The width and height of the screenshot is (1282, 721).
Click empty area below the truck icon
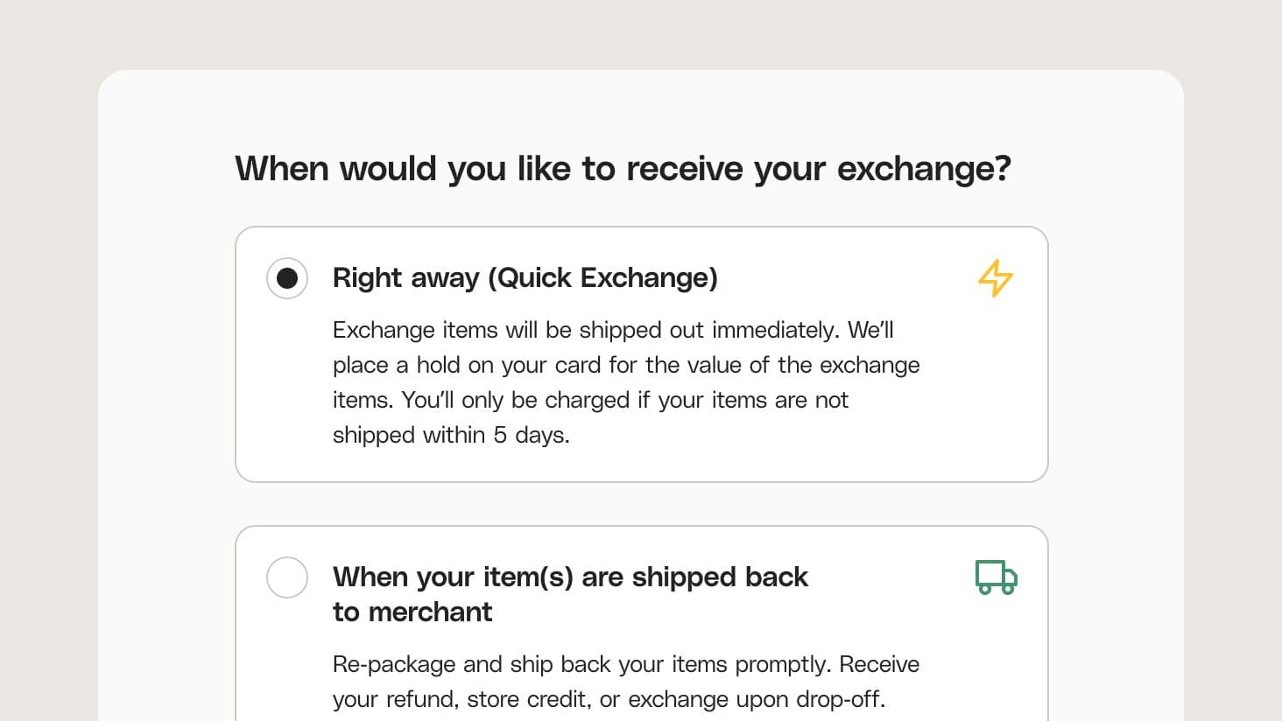point(996,665)
